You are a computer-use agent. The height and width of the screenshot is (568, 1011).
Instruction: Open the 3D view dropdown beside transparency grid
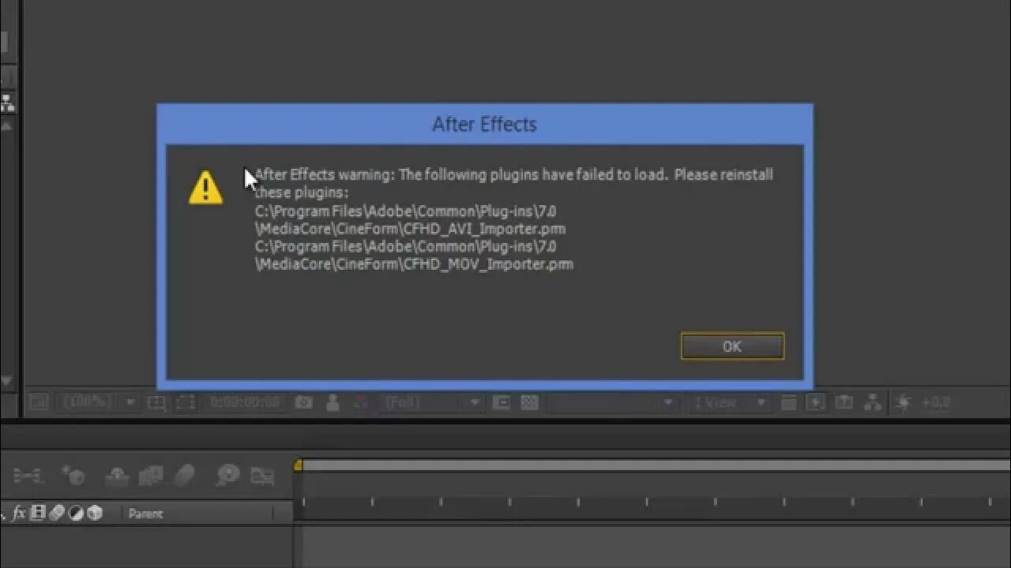point(612,402)
